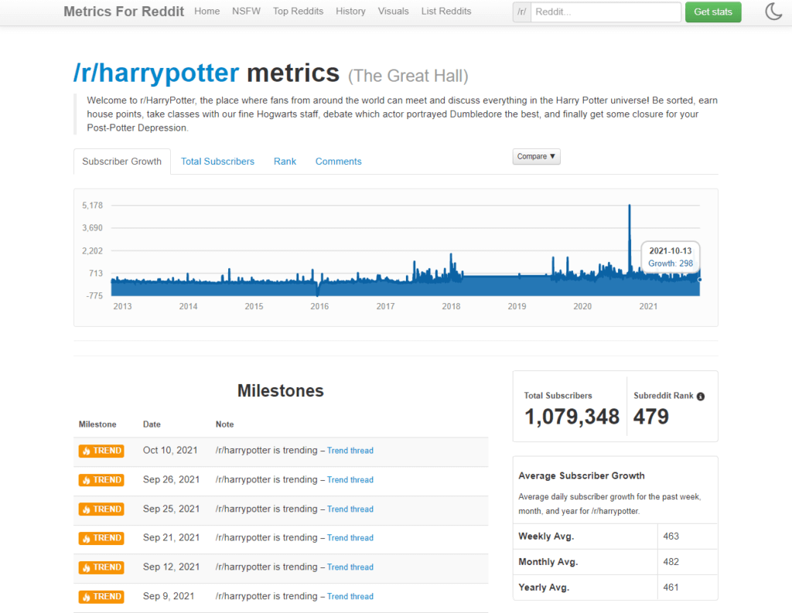
Task: Open Trend thread link for Sep 21, 2021
Action: pos(350,538)
